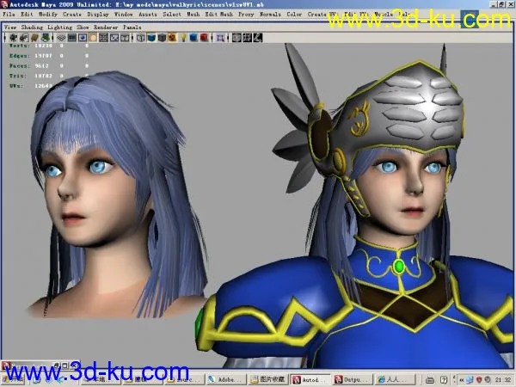This screenshot has width=516, height=387.
Task: Open the 图片收藏 taskbar window
Action: [268, 379]
